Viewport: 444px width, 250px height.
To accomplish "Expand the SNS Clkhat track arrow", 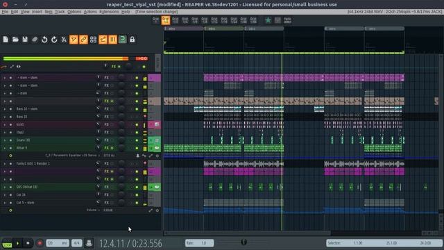I will [x=4, y=187].
